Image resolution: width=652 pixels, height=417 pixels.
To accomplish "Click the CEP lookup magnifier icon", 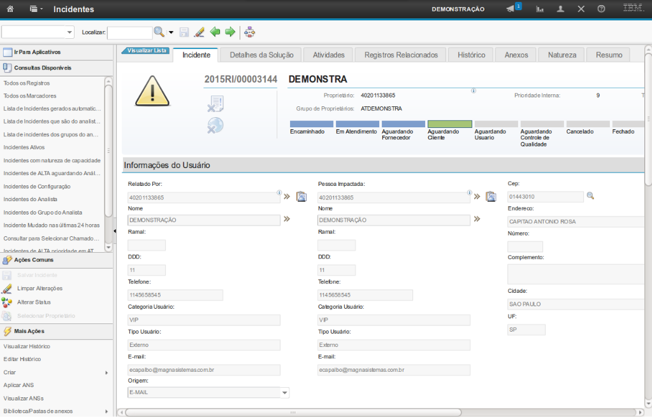I will 590,196.
